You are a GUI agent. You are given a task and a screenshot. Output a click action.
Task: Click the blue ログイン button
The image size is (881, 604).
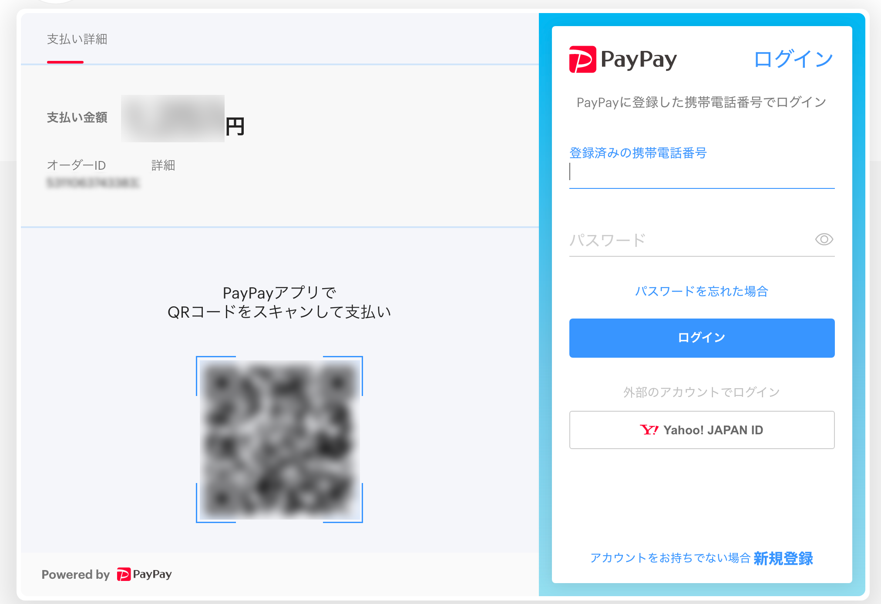[702, 338]
